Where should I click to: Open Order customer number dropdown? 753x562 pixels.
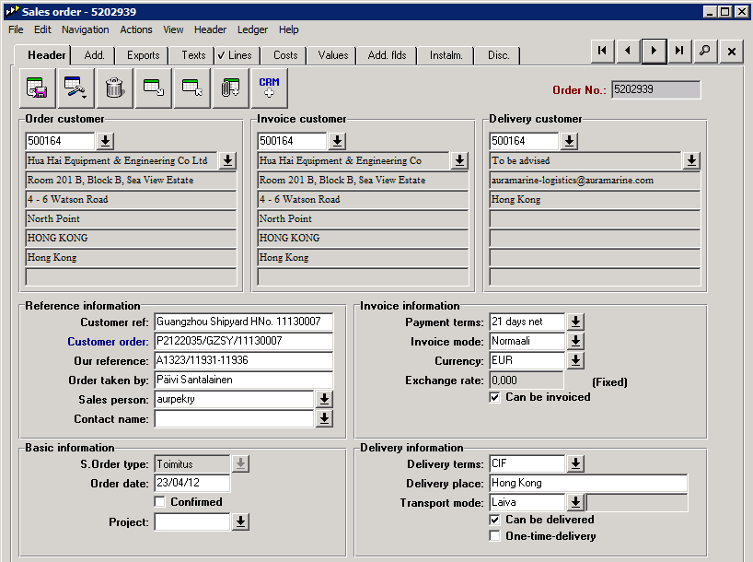[x=105, y=141]
